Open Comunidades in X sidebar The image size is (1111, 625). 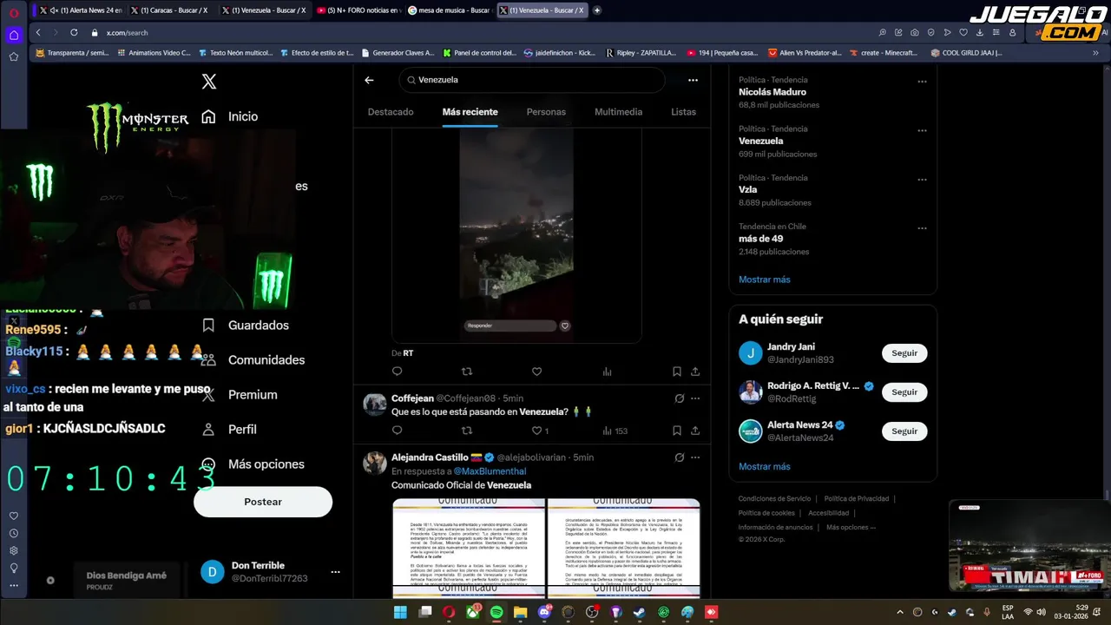253,360
